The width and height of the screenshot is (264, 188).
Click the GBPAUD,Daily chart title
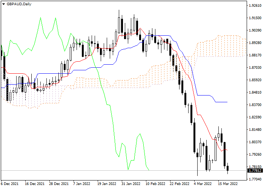(19, 4)
